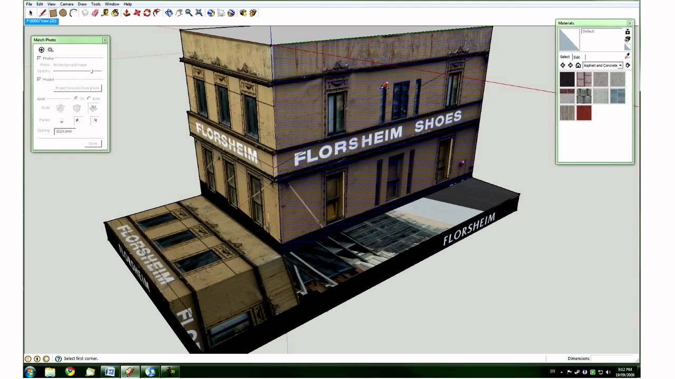Activate the Orbit camera tool
Viewport: 675px width, 379px height.
[x=169, y=13]
